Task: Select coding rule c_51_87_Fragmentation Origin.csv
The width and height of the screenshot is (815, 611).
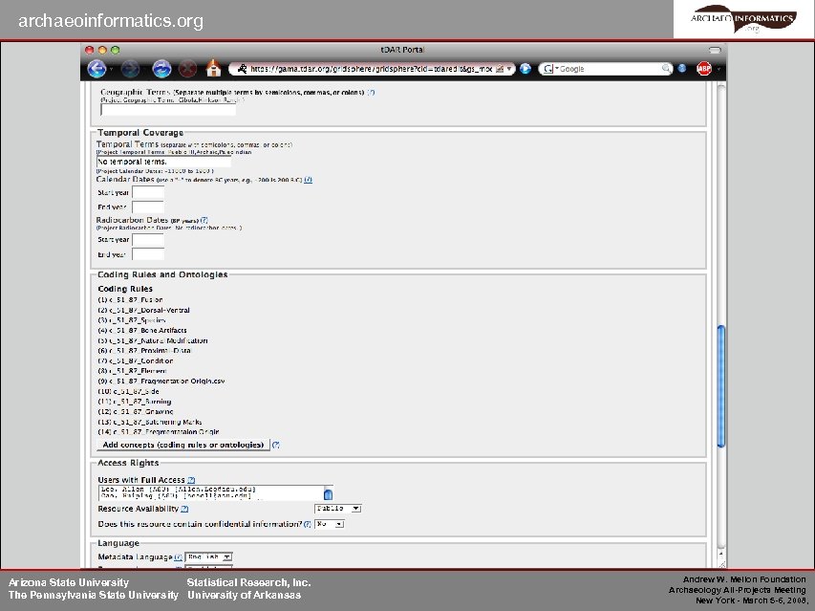Action: (x=161, y=382)
